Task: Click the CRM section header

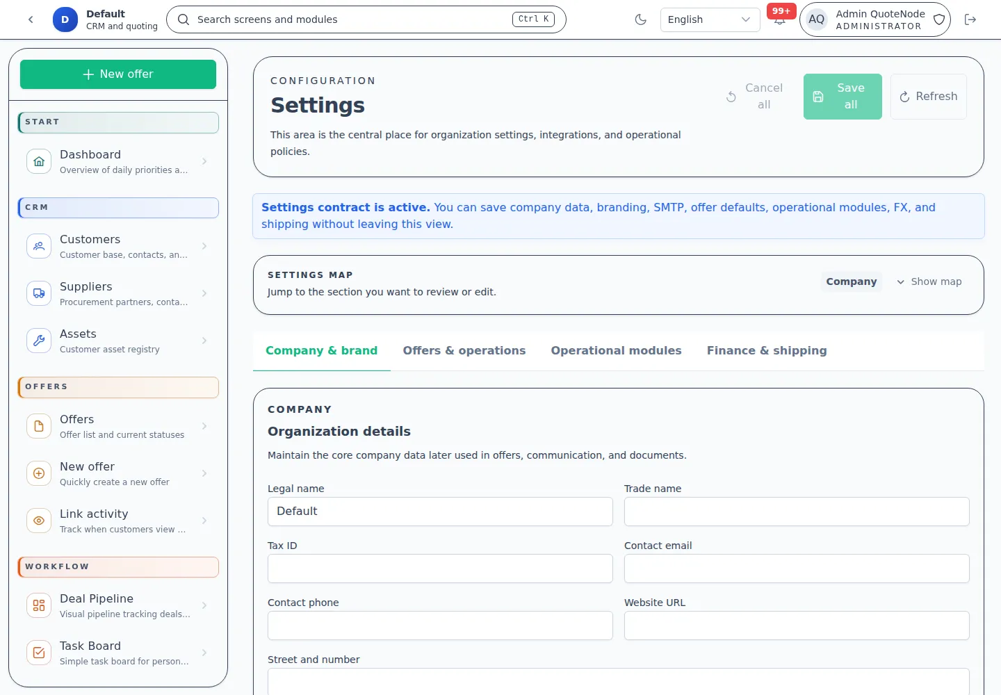Action: coord(118,208)
